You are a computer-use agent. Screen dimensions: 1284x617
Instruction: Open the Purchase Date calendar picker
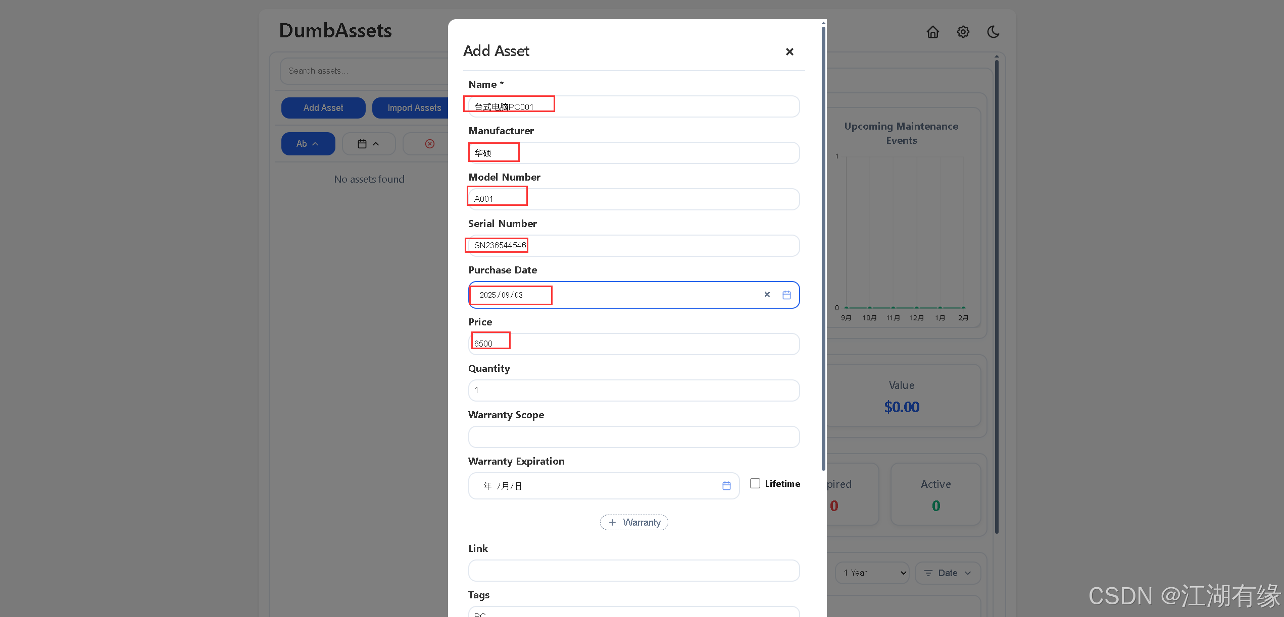(x=786, y=295)
